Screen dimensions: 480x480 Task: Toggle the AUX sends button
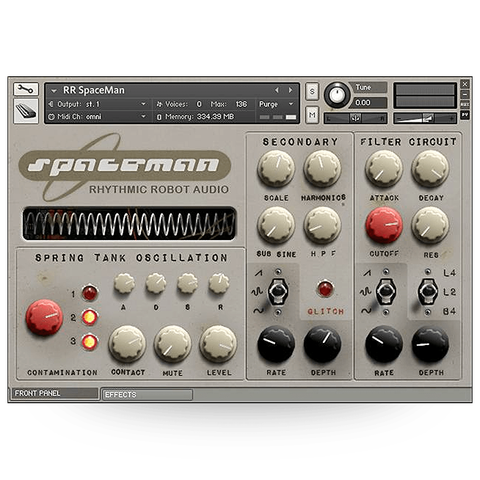point(465,105)
